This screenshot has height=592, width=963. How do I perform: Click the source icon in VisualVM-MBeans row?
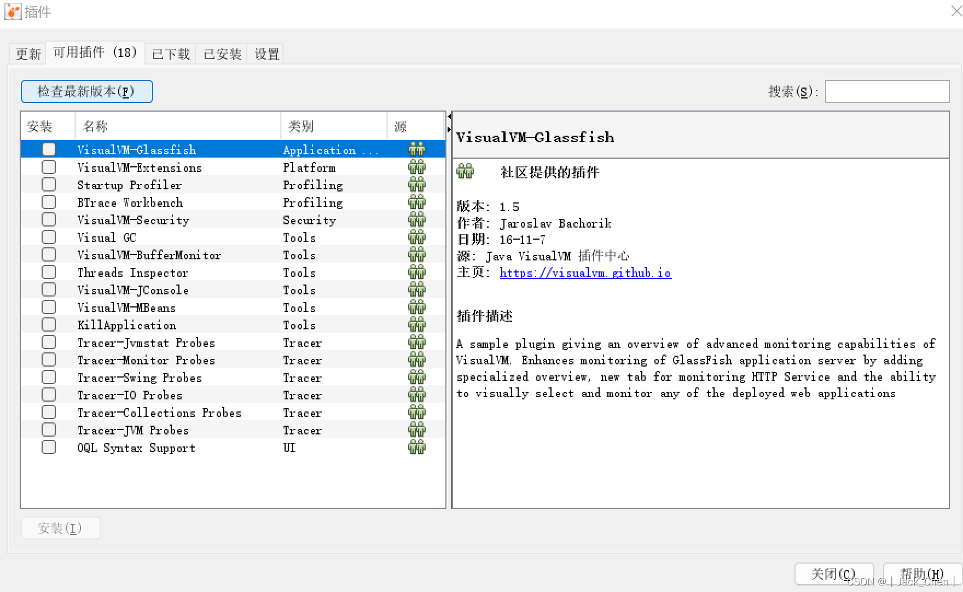point(416,307)
